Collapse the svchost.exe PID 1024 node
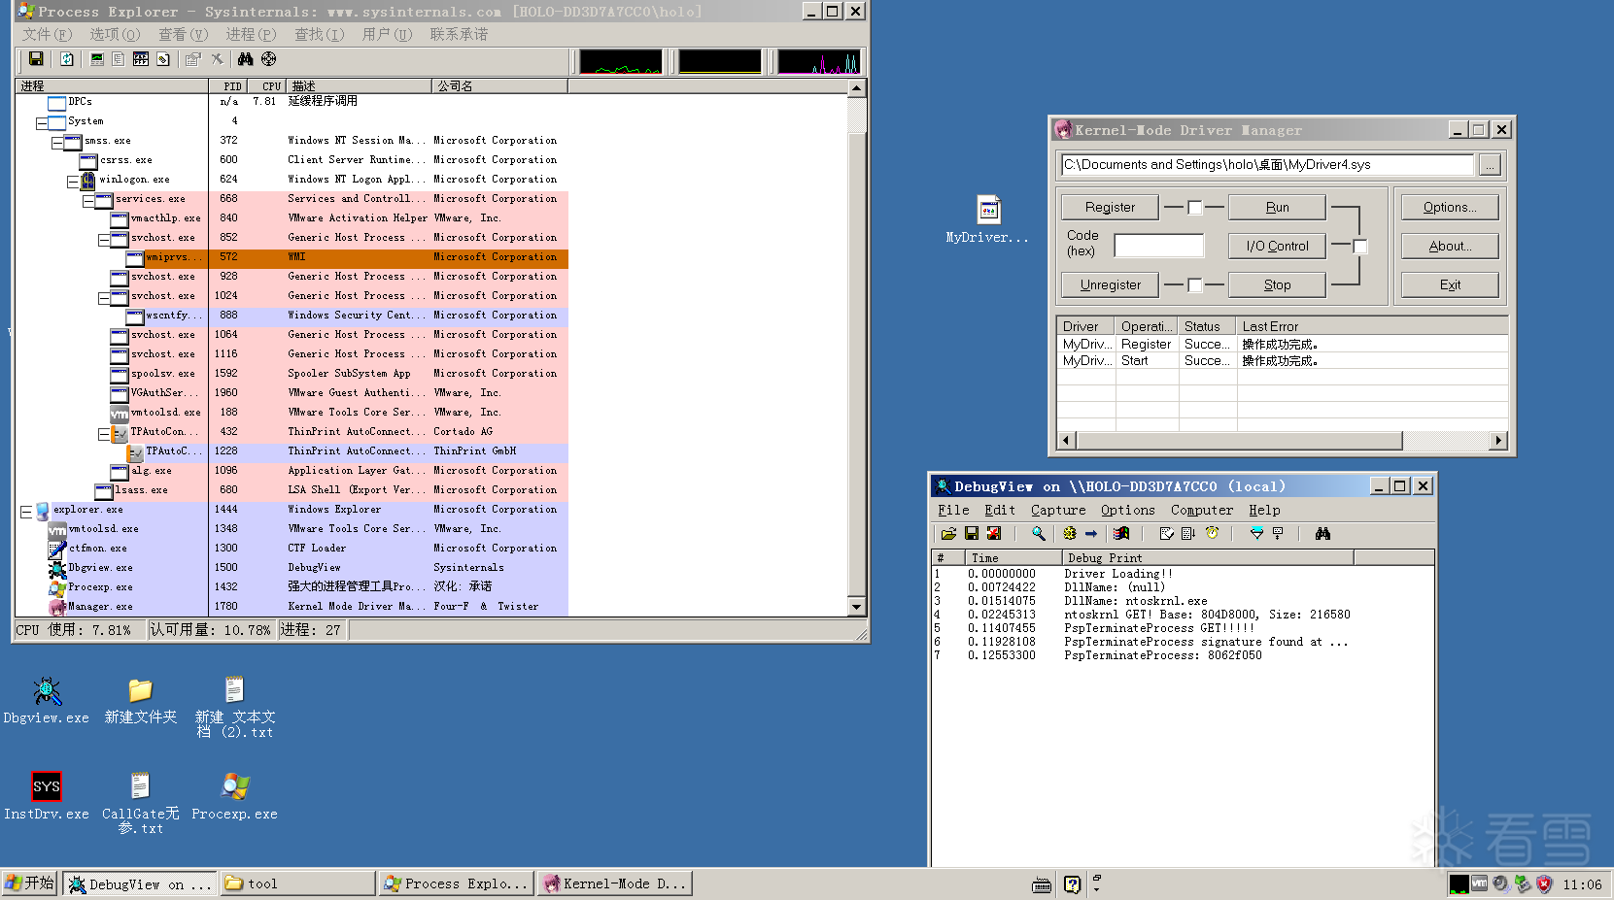 pyautogui.click(x=104, y=297)
